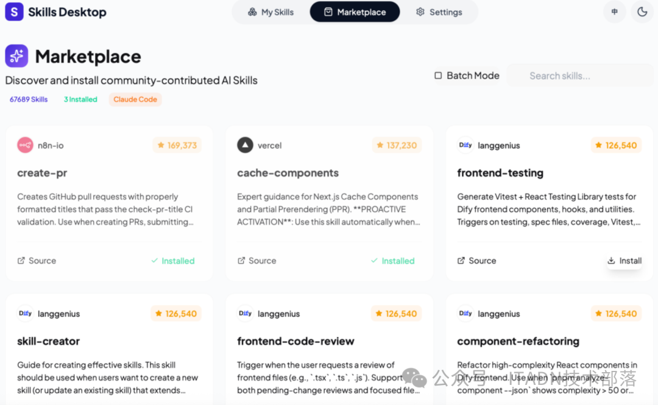Click the Dify avatar on component-refactoring card
This screenshot has height=405, width=658.
[465, 314]
